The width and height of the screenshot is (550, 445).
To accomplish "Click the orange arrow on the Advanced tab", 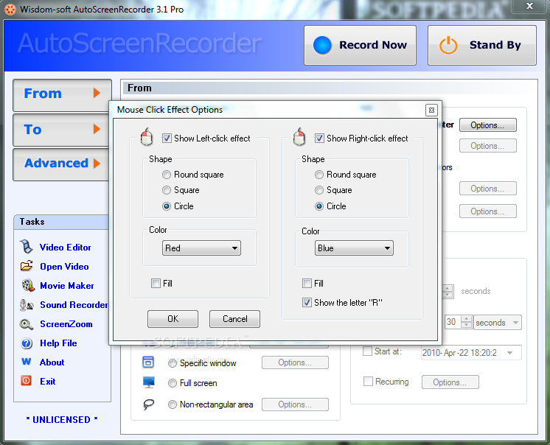I will click(97, 164).
